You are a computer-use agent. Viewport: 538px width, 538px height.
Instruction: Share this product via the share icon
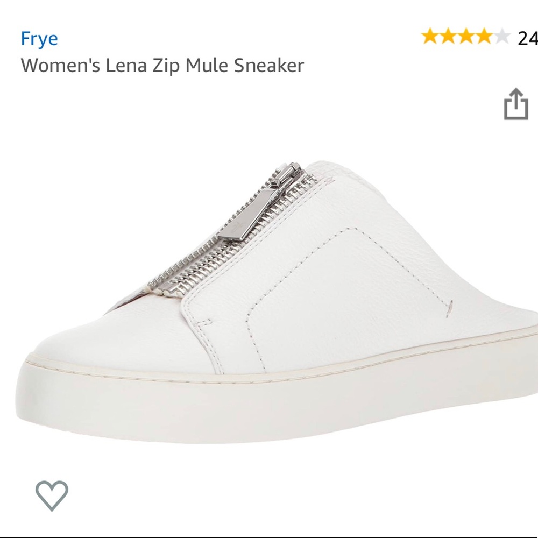(x=516, y=104)
